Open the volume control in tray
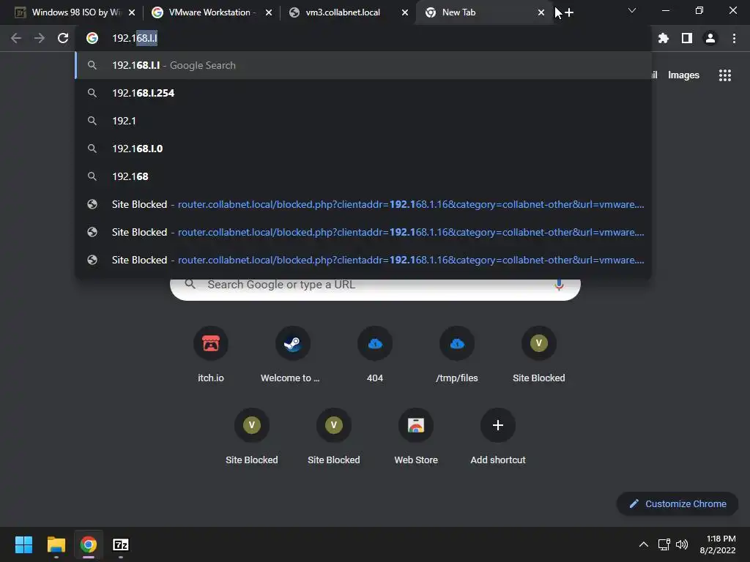 click(682, 544)
